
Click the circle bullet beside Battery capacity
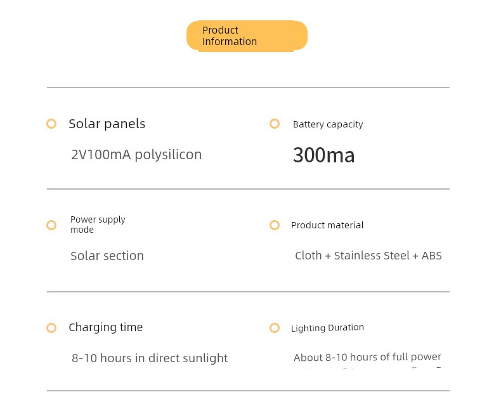point(275,124)
